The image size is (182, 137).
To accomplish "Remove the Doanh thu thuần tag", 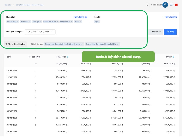I will pos(58,22).
